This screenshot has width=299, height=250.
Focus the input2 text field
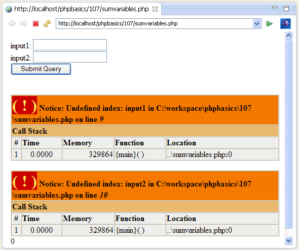click(x=70, y=57)
